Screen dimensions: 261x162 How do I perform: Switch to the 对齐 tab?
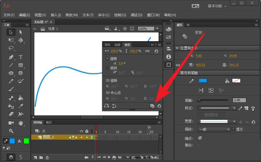(x=107, y=45)
